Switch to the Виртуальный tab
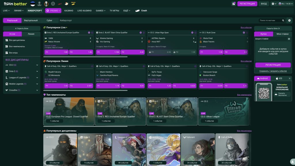The image size is (295, 166). click(x=31, y=20)
